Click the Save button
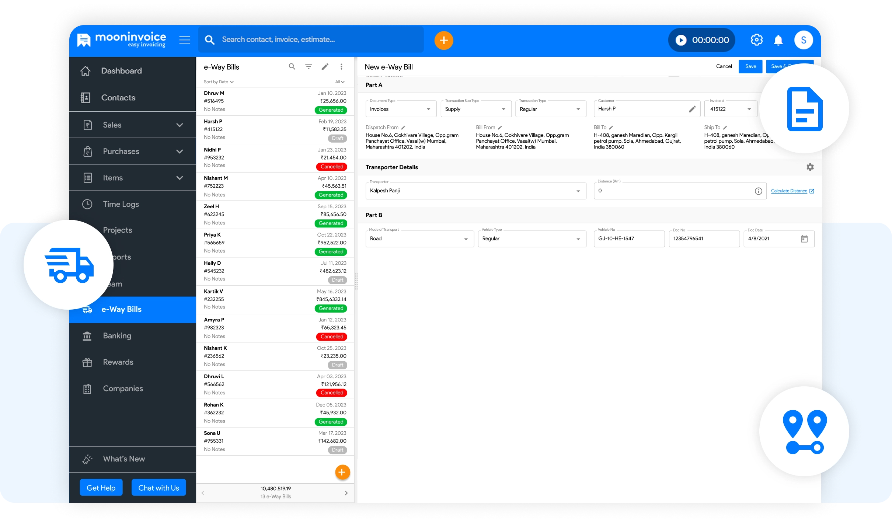Image resolution: width=892 pixels, height=522 pixels. [x=750, y=67]
